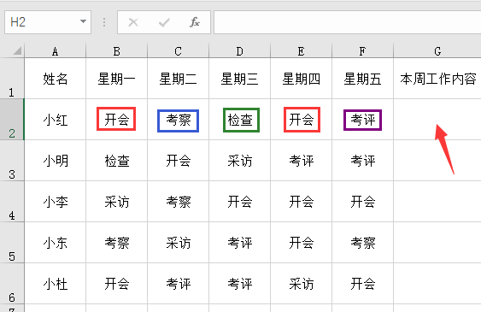Click the 本周工作内容 header cell
The height and width of the screenshot is (312, 481).
tap(437, 79)
